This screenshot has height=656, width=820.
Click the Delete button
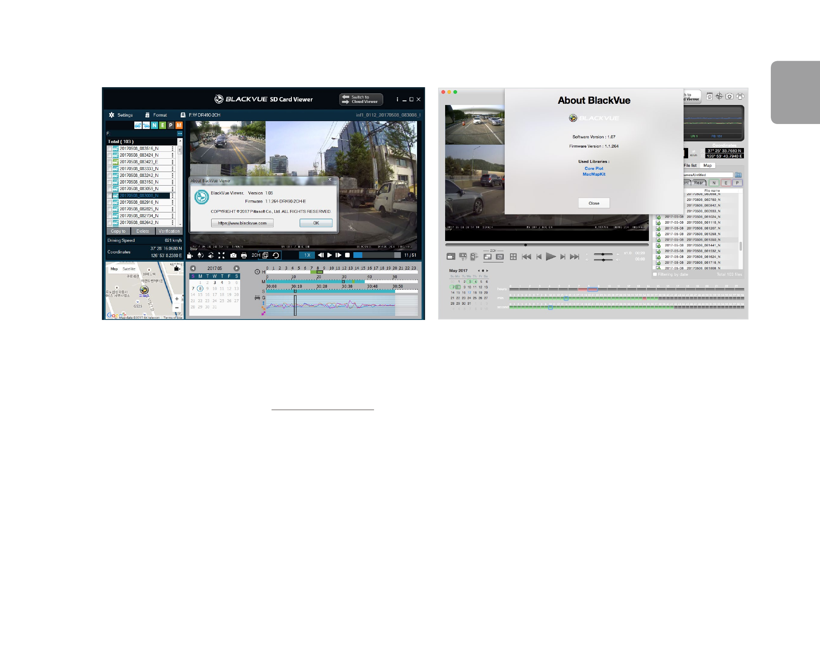point(143,231)
